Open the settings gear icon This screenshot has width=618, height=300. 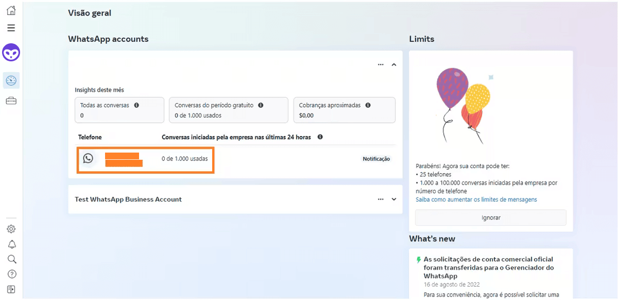11,229
